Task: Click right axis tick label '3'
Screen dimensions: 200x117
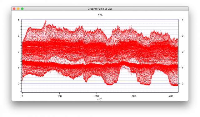Action: [x=182, y=36]
